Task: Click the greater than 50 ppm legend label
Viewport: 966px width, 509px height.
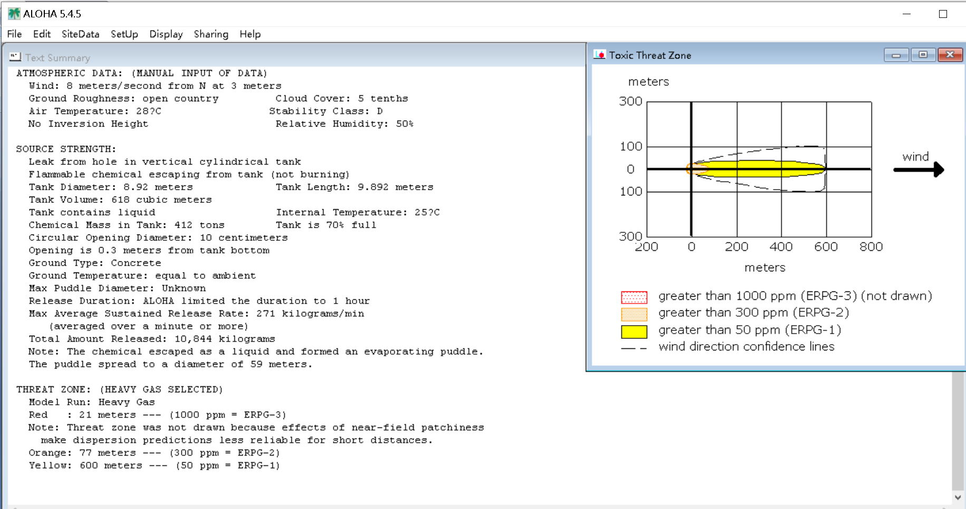Action: (750, 330)
